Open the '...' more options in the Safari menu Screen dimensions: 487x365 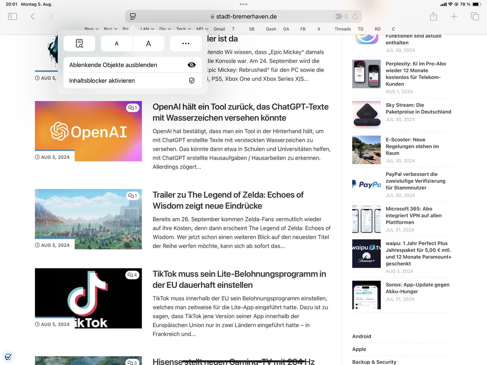(185, 43)
